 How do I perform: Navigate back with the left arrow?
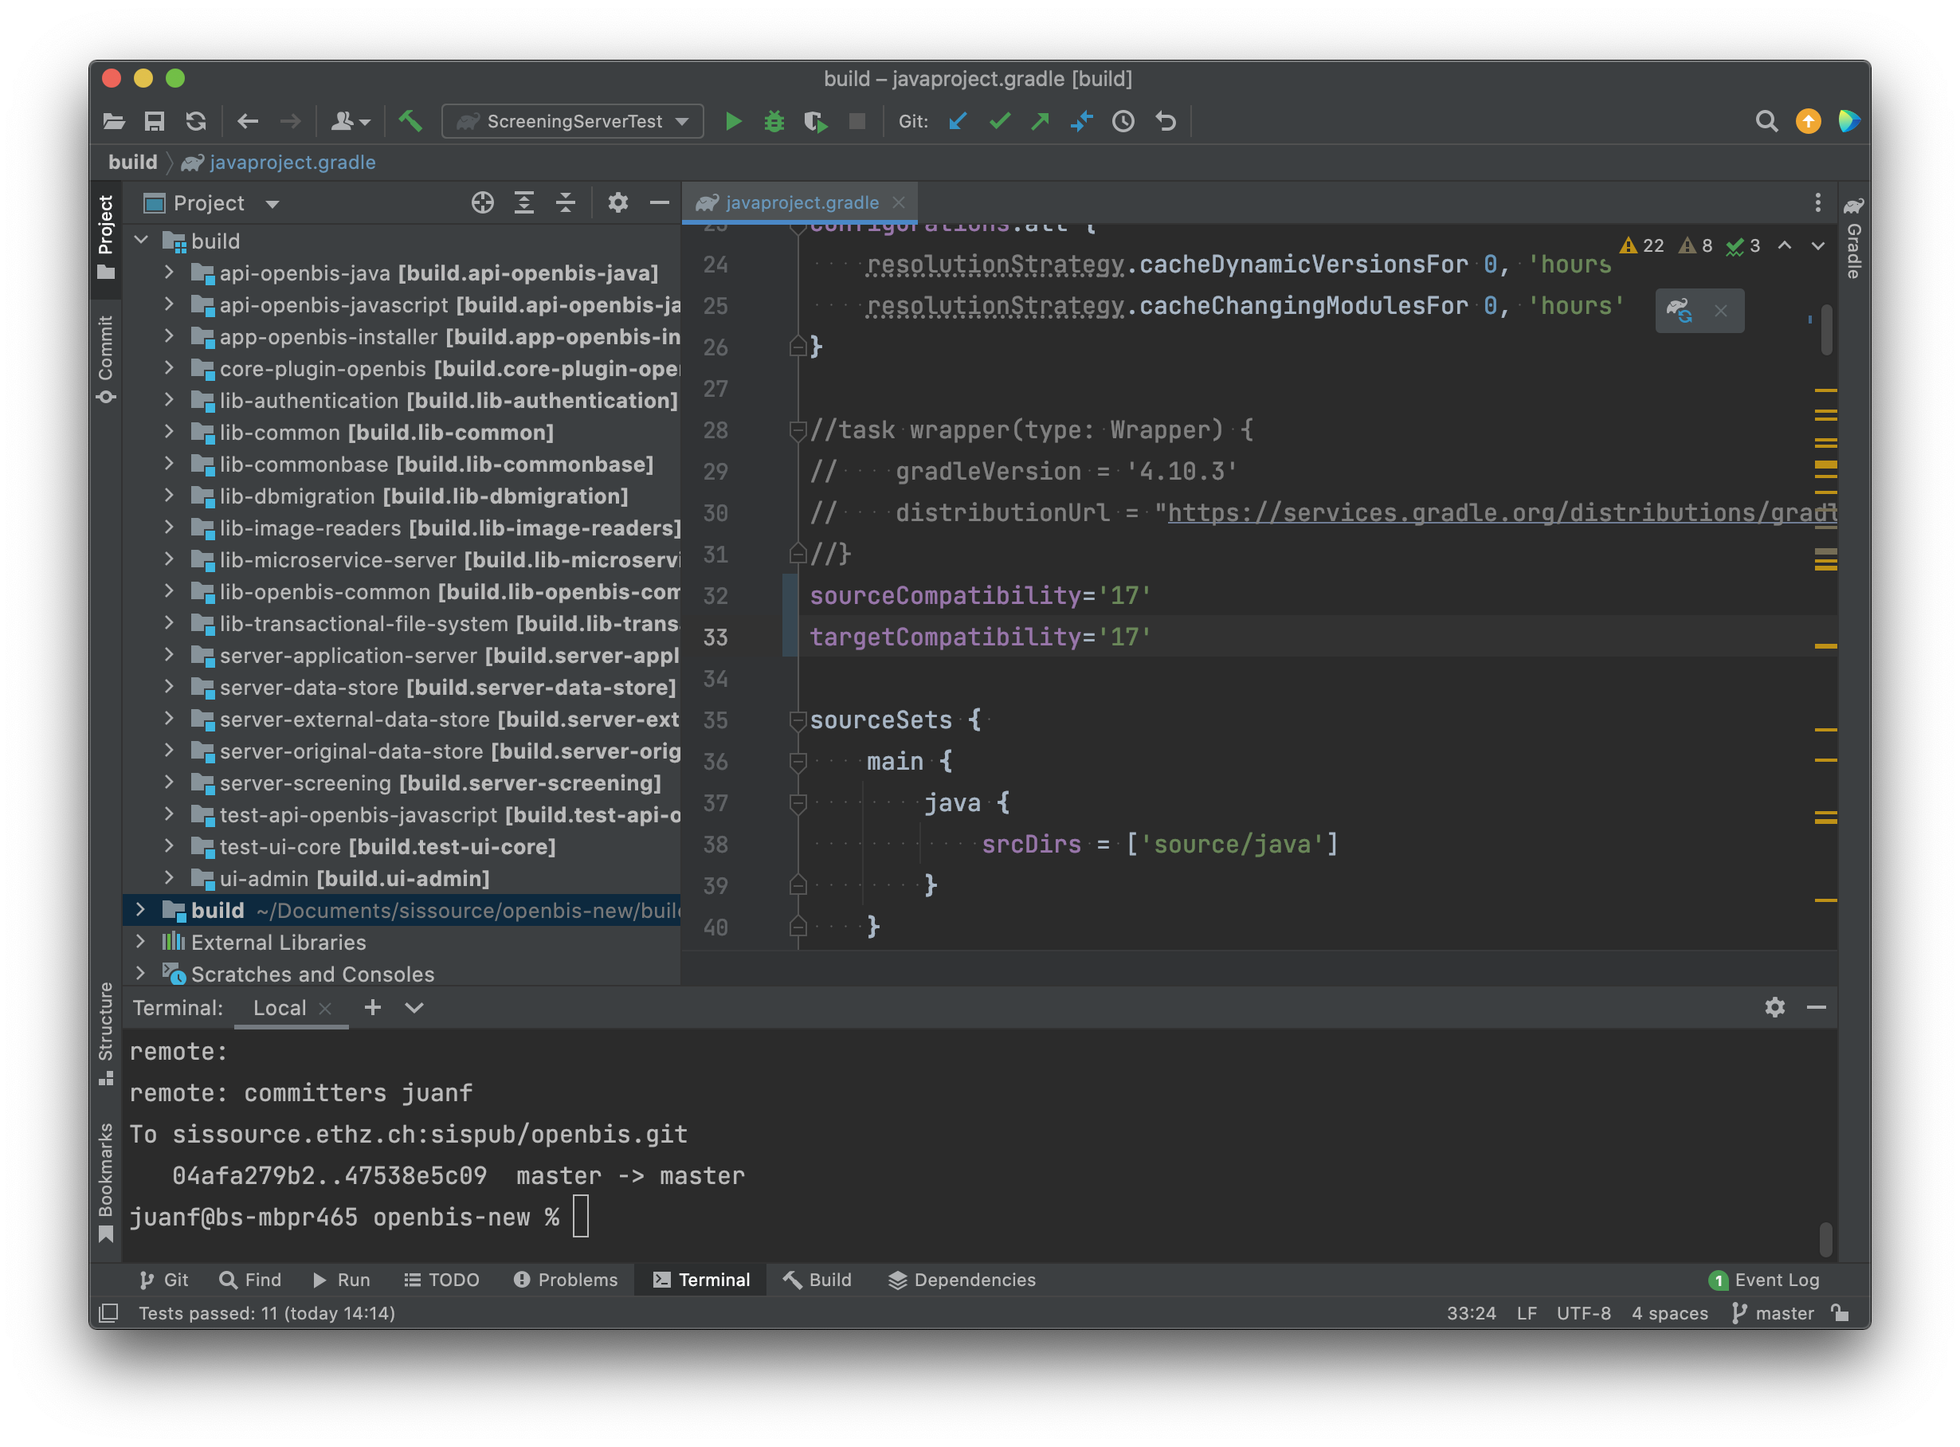pos(248,122)
